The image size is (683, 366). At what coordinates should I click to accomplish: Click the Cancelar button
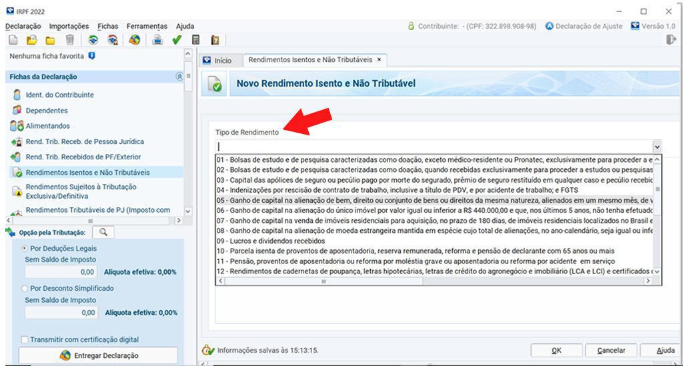pyautogui.click(x=611, y=350)
